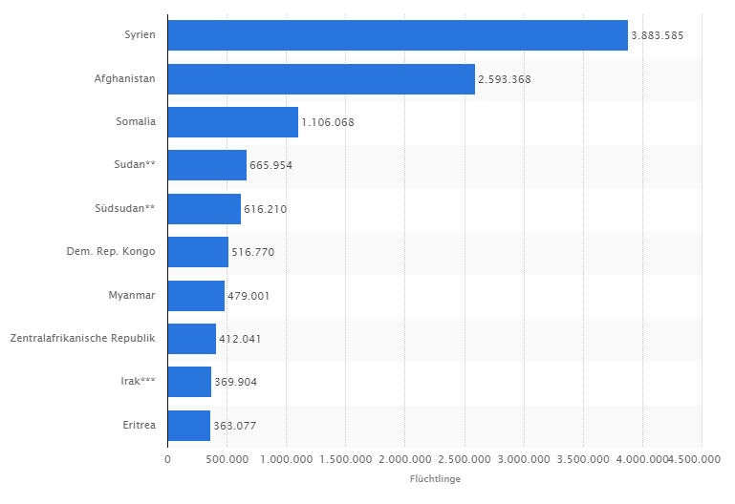Click the value 363.077
The height and width of the screenshot is (504, 735).
[x=235, y=426]
